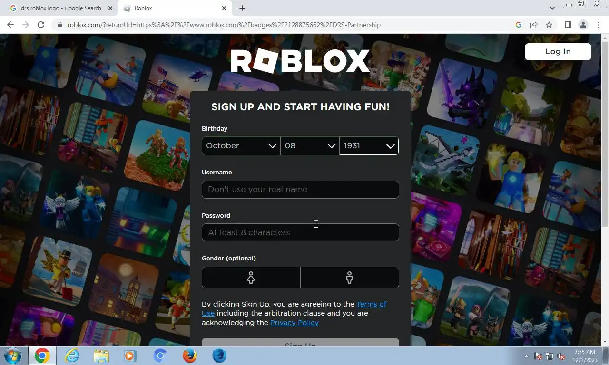The height and width of the screenshot is (365, 609).
Task: Open the Windows Start menu
Action: click(x=12, y=355)
